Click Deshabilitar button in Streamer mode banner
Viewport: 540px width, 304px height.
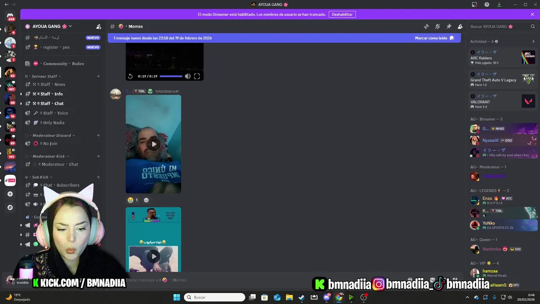coord(342,14)
